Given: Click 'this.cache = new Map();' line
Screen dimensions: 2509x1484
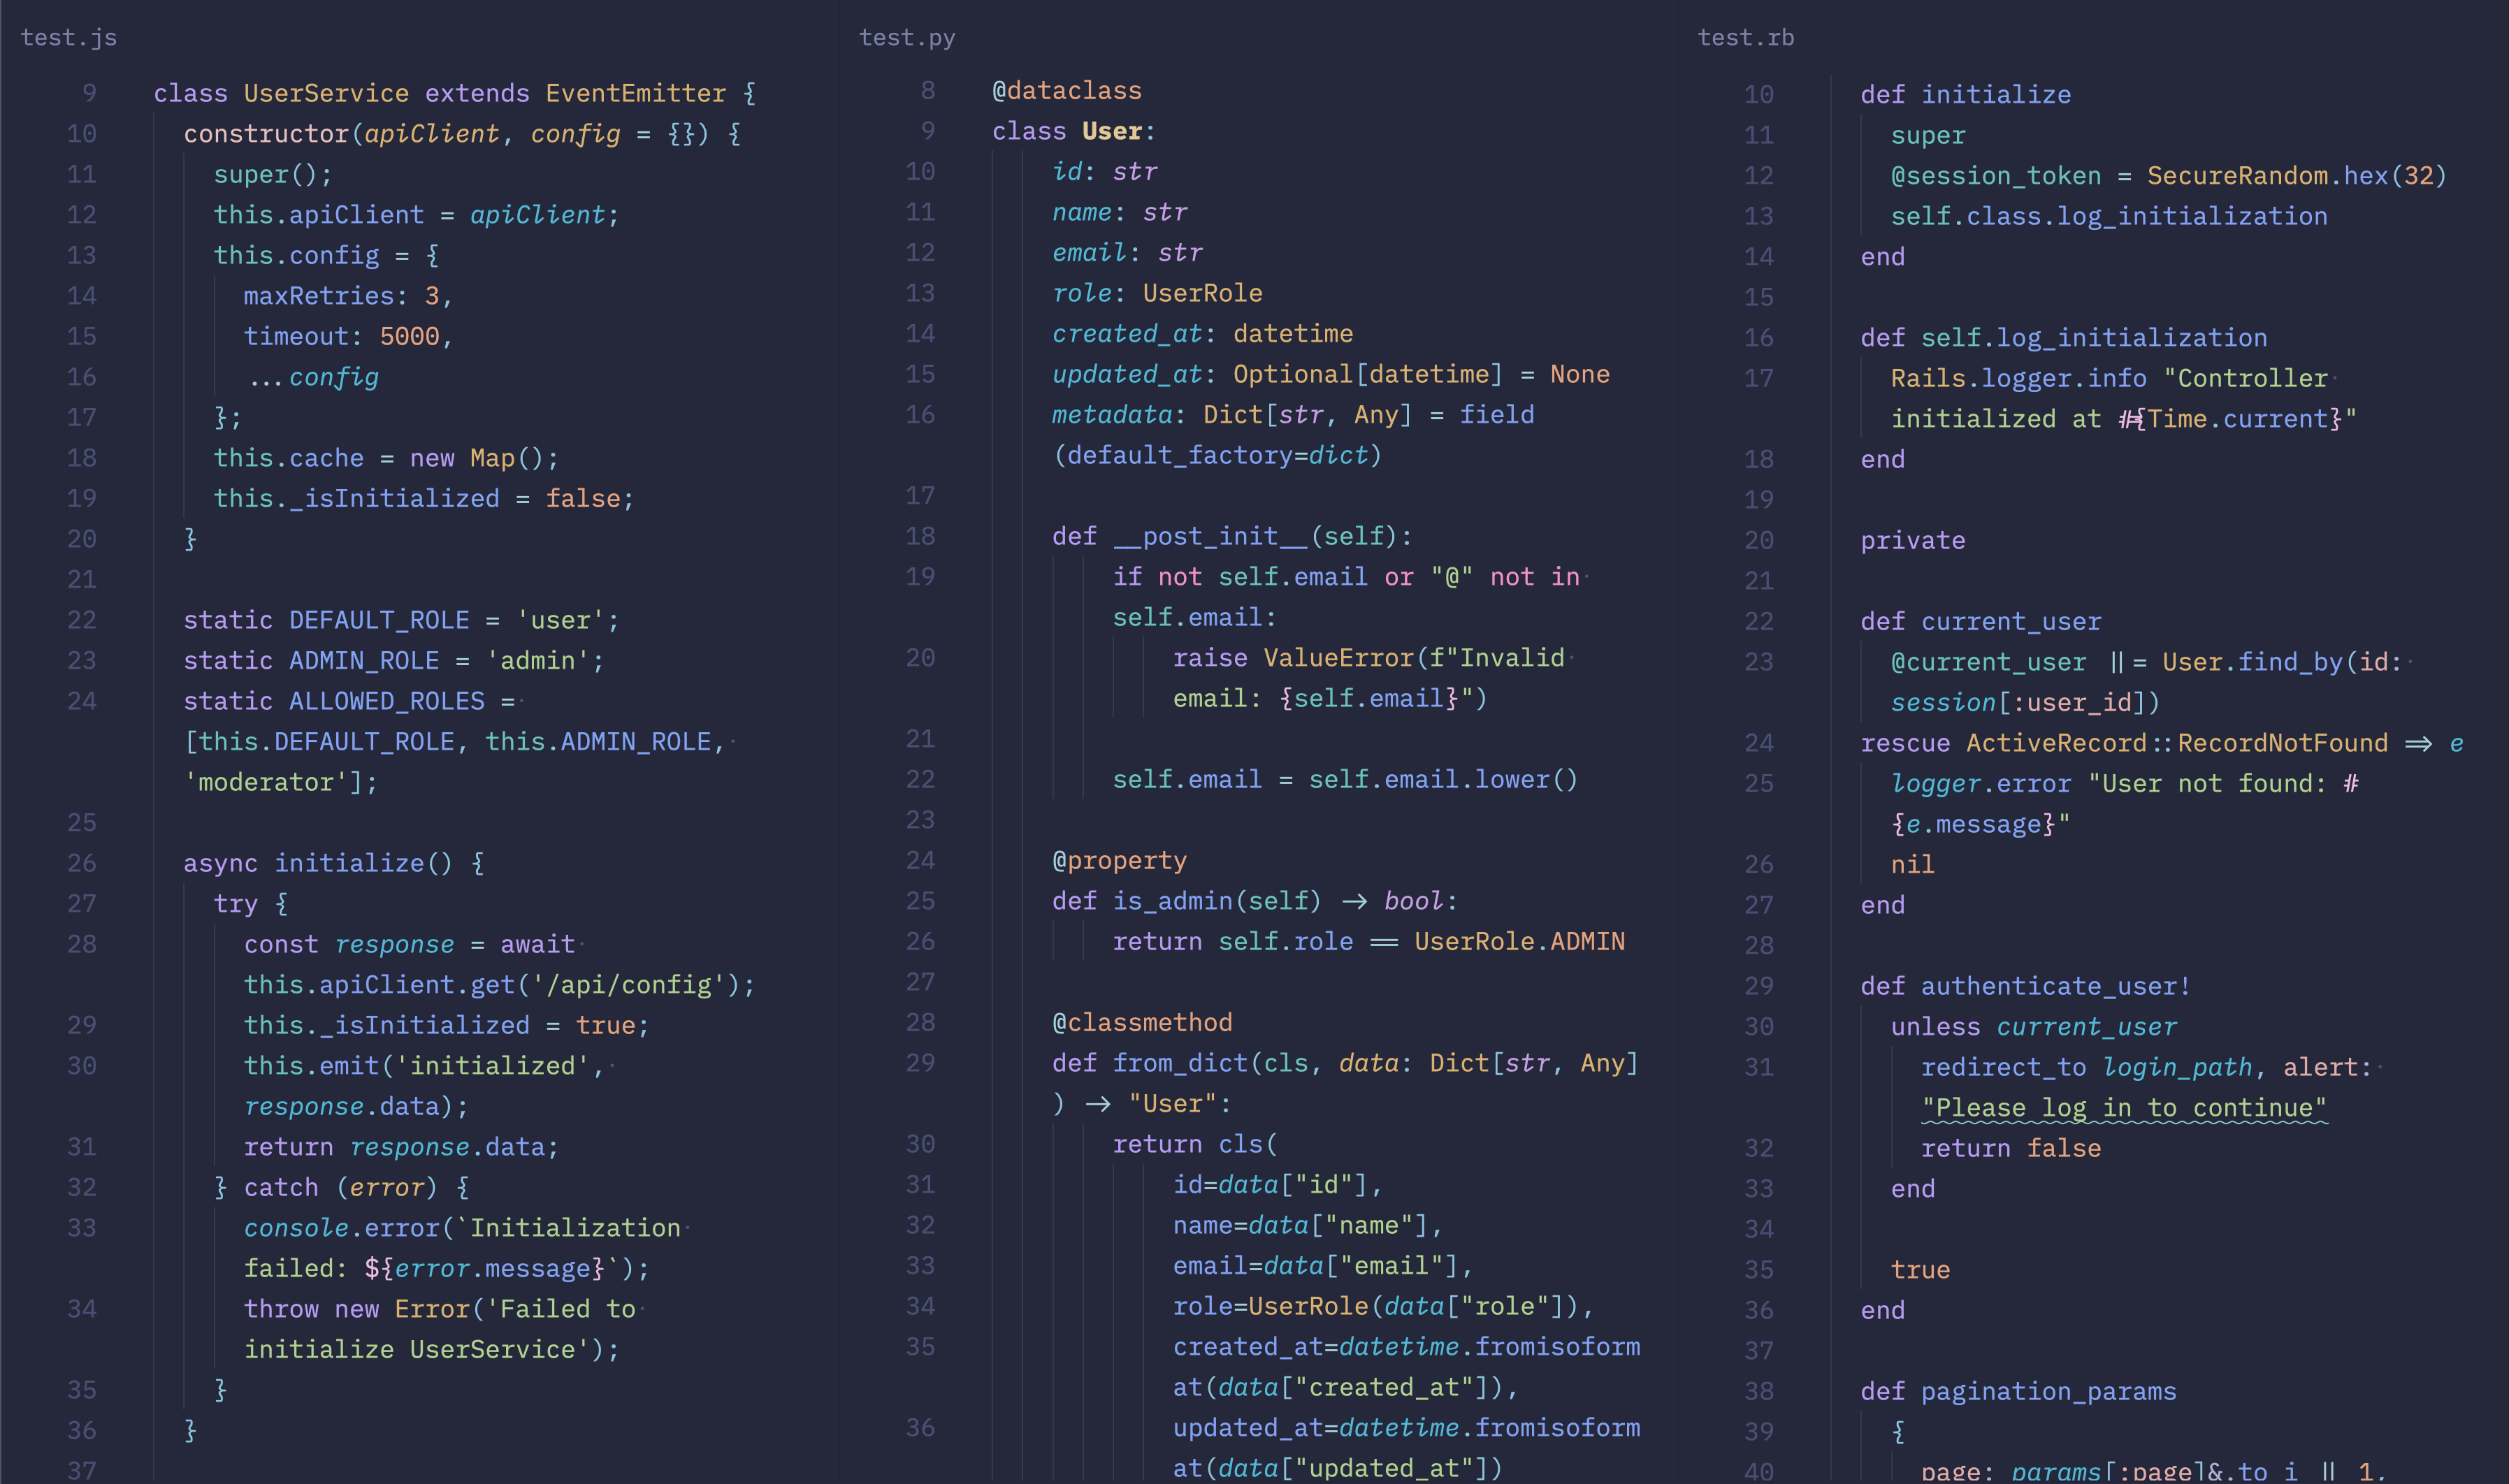Looking at the screenshot, I should 386,458.
